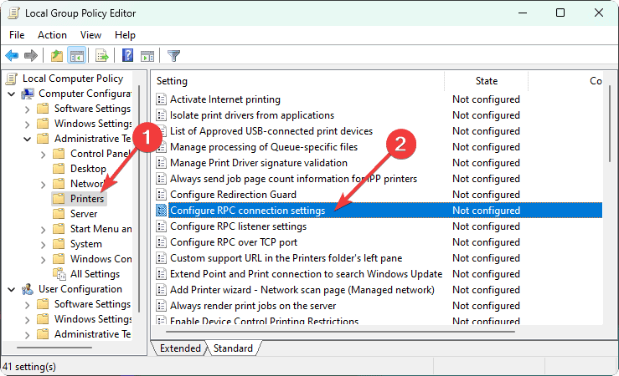Viewport: 619px width, 376px height.
Task: Open Help via the question mark icon
Action: (x=127, y=55)
